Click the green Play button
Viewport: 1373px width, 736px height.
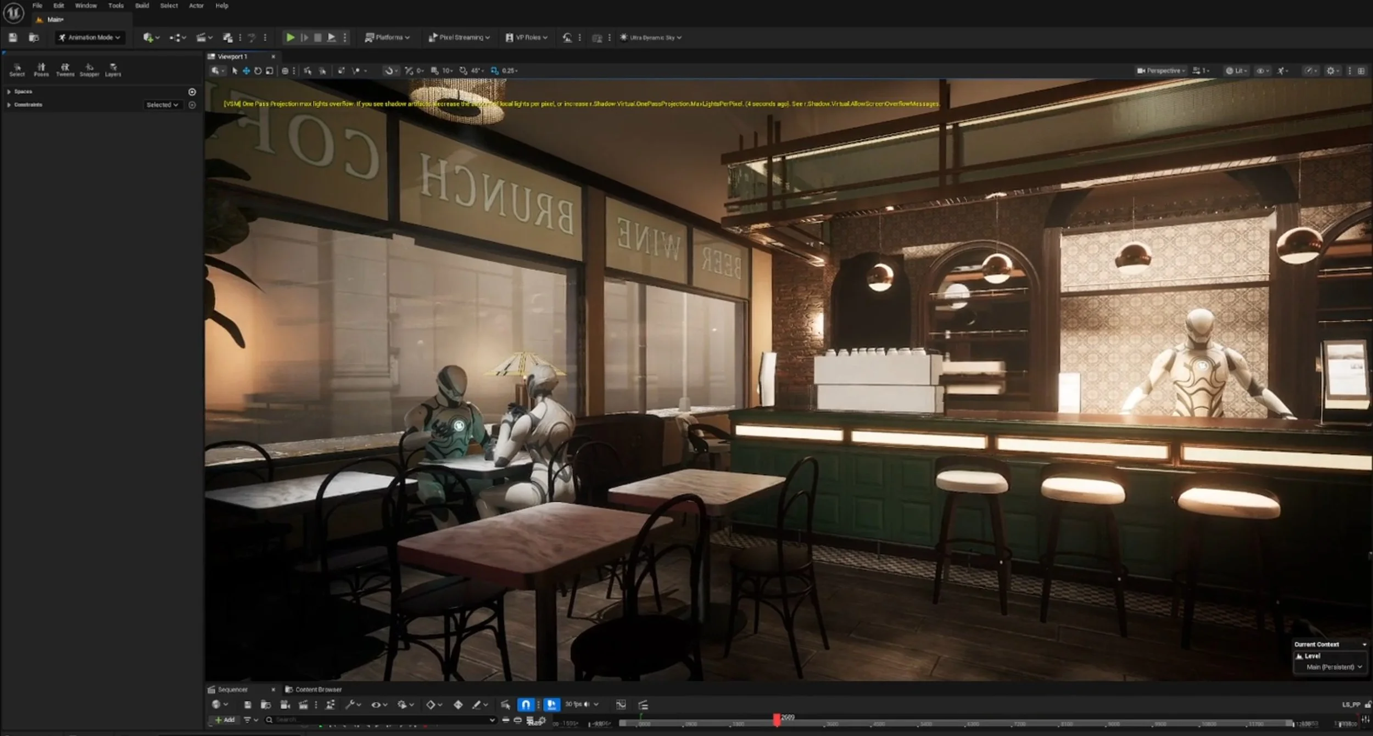click(x=291, y=37)
